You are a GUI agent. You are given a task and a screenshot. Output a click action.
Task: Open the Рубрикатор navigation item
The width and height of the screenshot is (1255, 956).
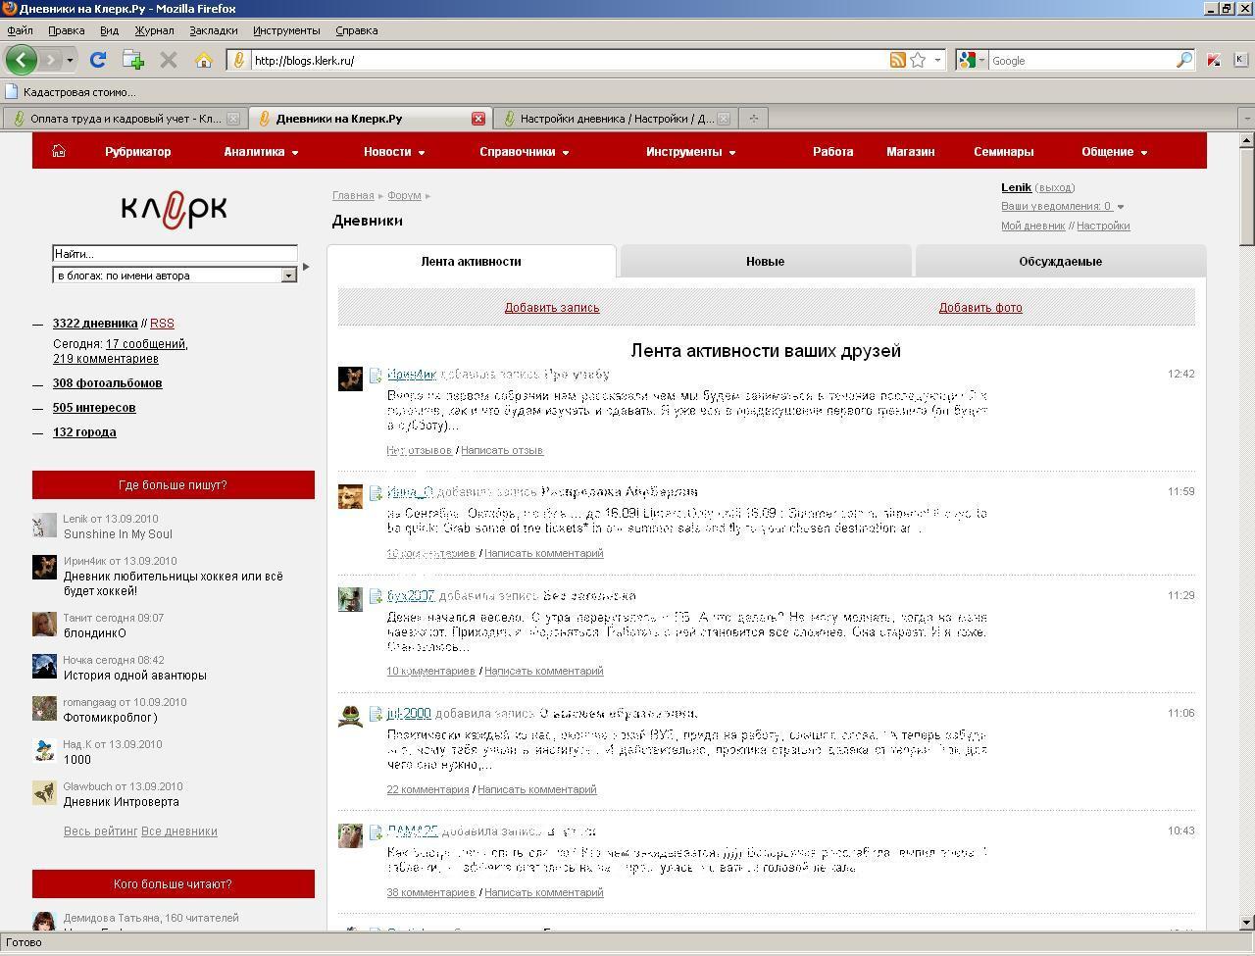pyautogui.click(x=137, y=152)
